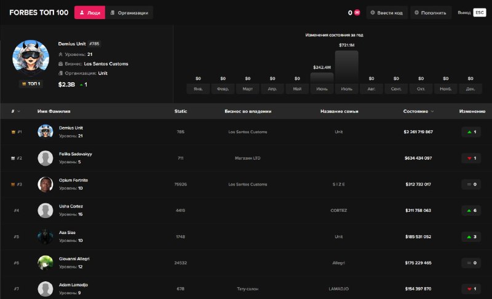Select the Люди tab

90,13
